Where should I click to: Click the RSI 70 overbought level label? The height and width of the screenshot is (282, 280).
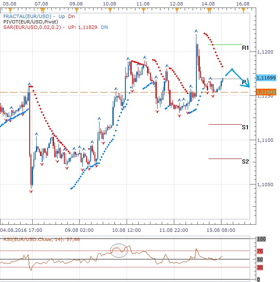(x=259, y=251)
